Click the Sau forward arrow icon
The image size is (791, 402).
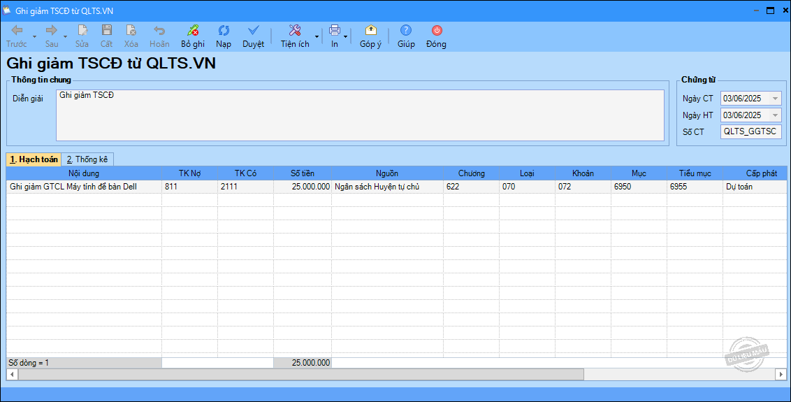(x=52, y=30)
